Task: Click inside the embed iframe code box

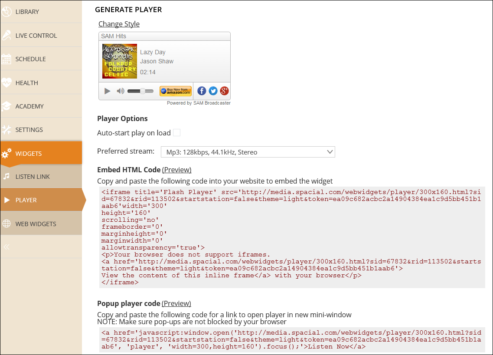Action: tap(292, 237)
